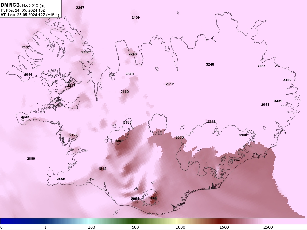Image resolution: width=307 pixels, height=230 pixels.
Task: Click the 2801 height value label
Action: tap(262, 66)
